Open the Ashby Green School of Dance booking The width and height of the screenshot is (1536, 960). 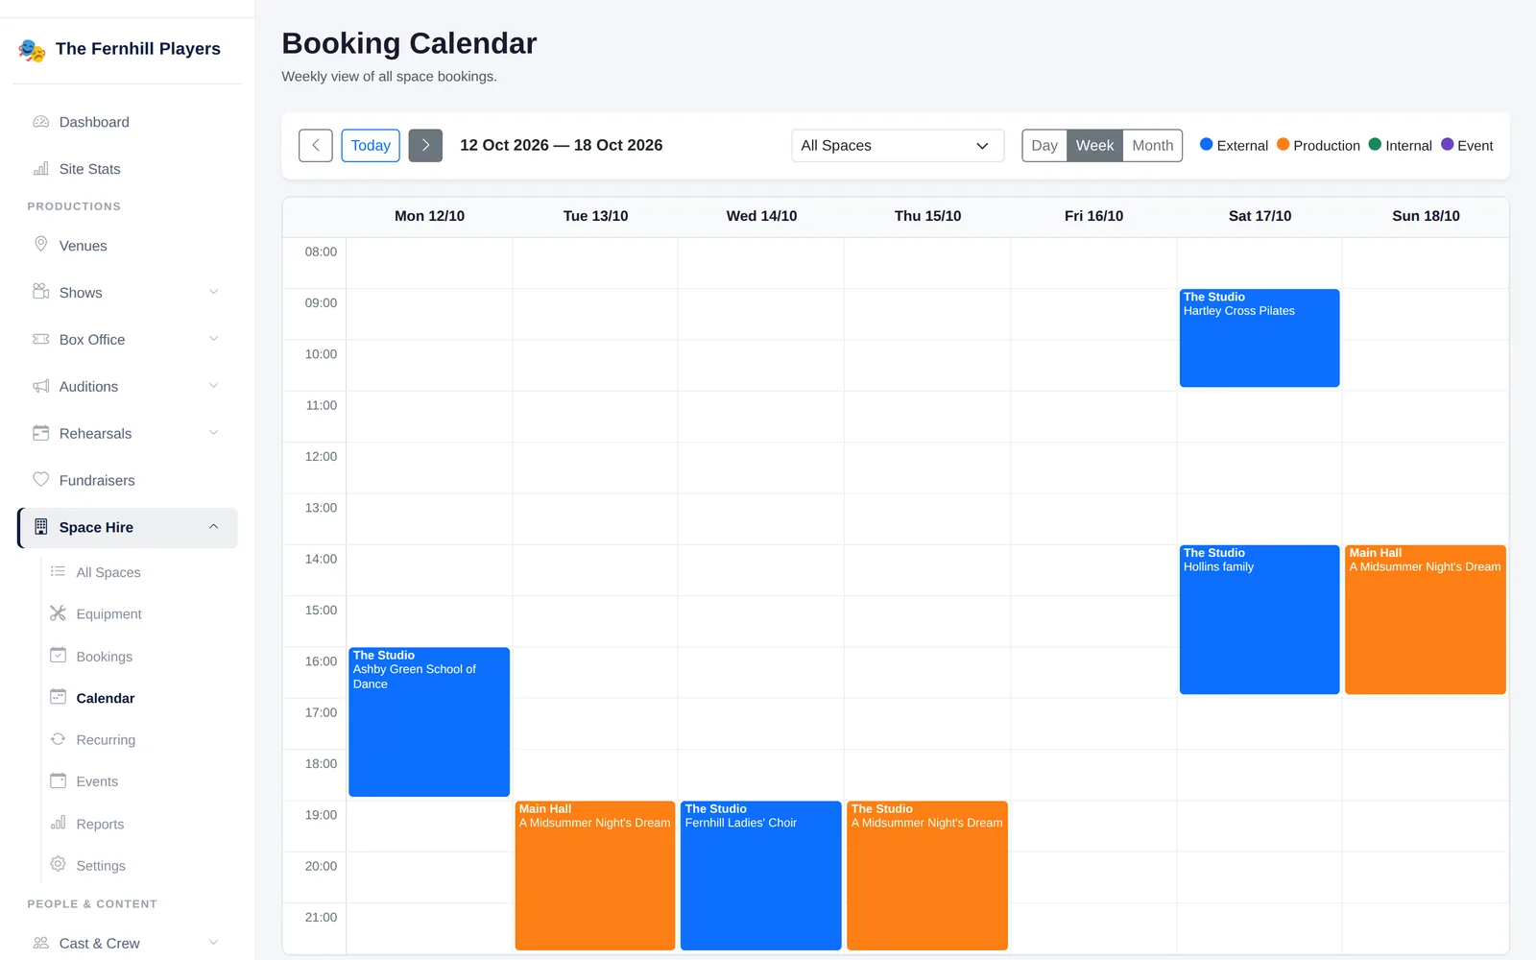pos(429,722)
